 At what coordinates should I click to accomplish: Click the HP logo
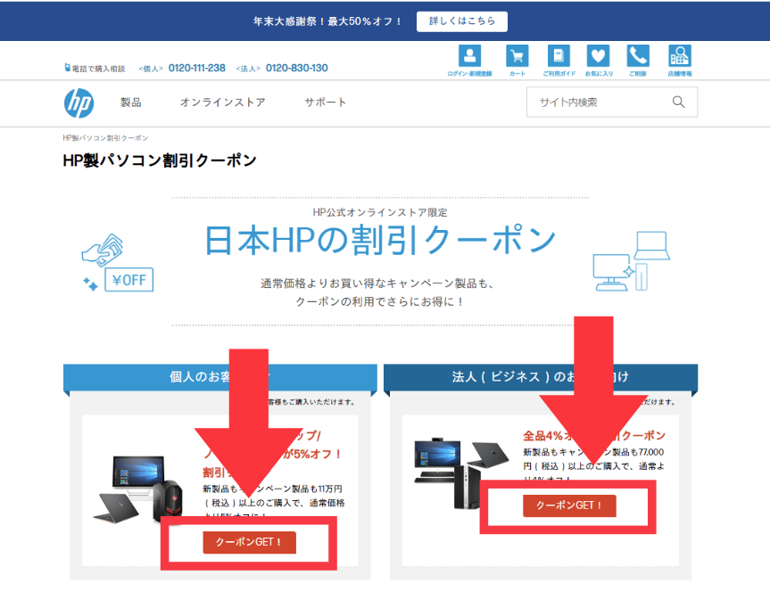coord(79,103)
